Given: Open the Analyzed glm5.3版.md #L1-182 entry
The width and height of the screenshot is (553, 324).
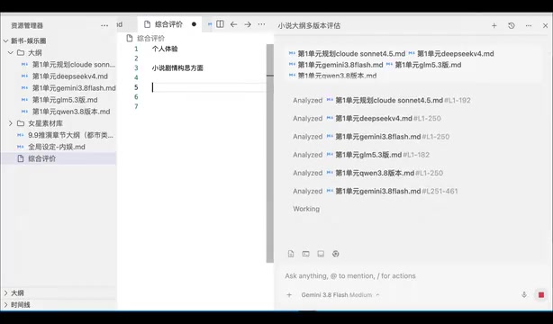Looking at the screenshot, I should click(361, 155).
